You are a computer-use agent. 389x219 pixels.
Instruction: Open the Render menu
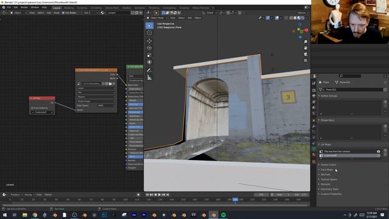[24, 7]
